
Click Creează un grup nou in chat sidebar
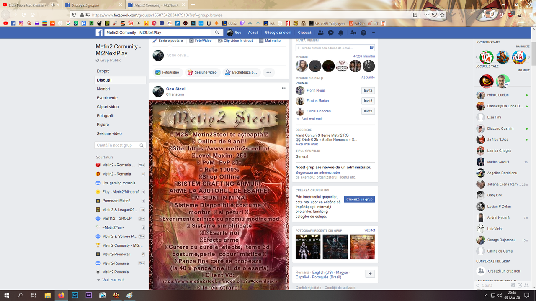504,271
